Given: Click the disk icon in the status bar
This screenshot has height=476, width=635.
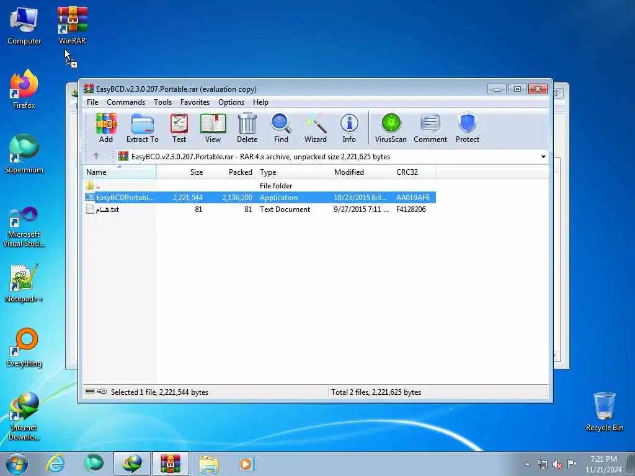Looking at the screenshot, I should pyautogui.click(x=90, y=392).
